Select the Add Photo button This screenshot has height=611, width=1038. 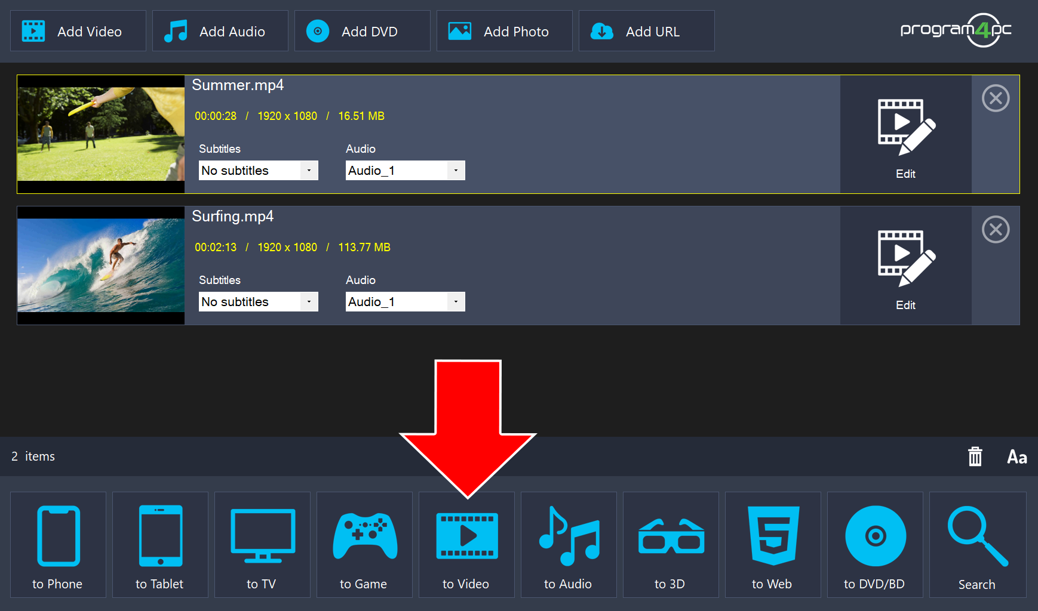505,31
